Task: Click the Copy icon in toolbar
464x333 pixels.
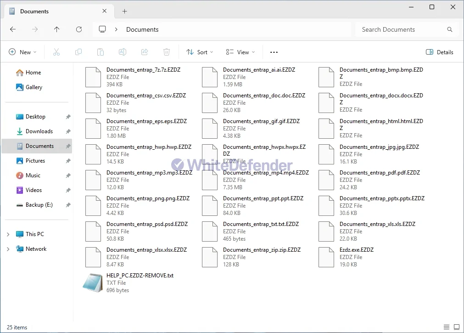Action: click(78, 52)
